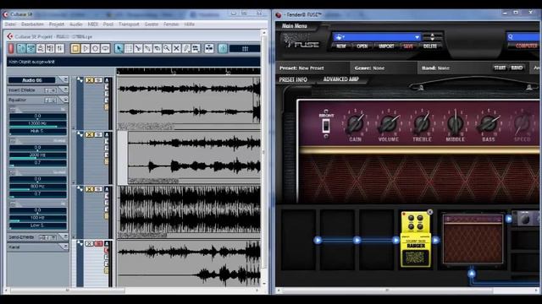Click the START button in FUSE
Image resolution: width=542 pixels, height=304 pixels.
tap(500, 68)
